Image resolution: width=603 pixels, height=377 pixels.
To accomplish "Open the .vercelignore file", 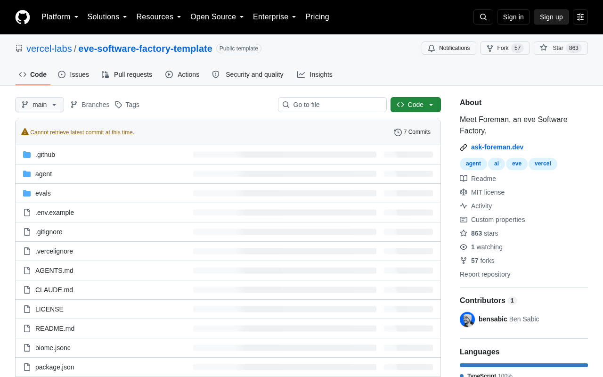I will tap(54, 251).
